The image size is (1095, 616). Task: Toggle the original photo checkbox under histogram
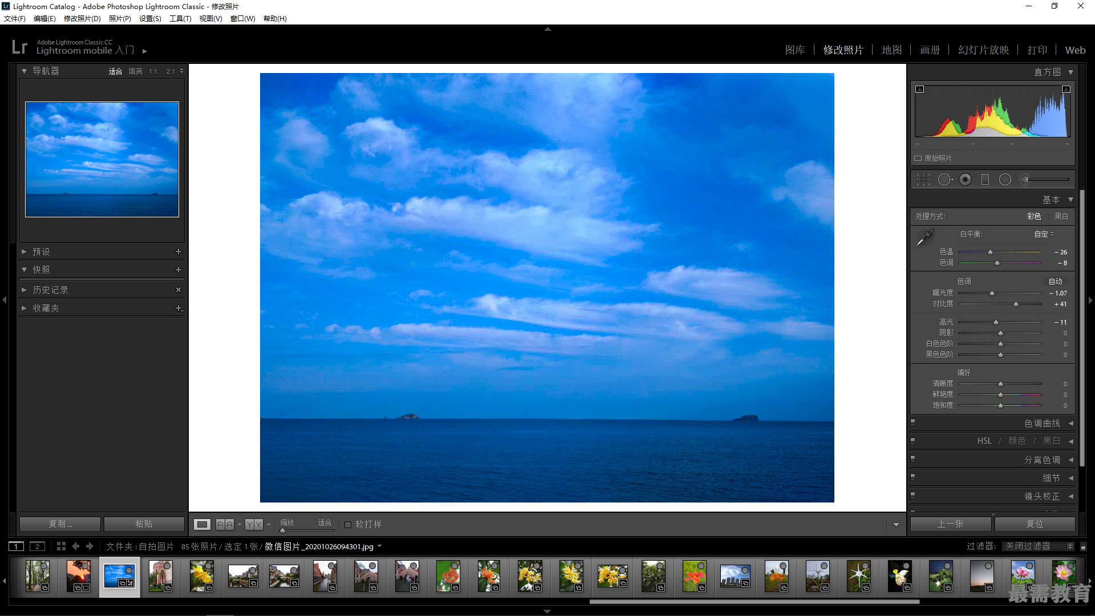918,158
